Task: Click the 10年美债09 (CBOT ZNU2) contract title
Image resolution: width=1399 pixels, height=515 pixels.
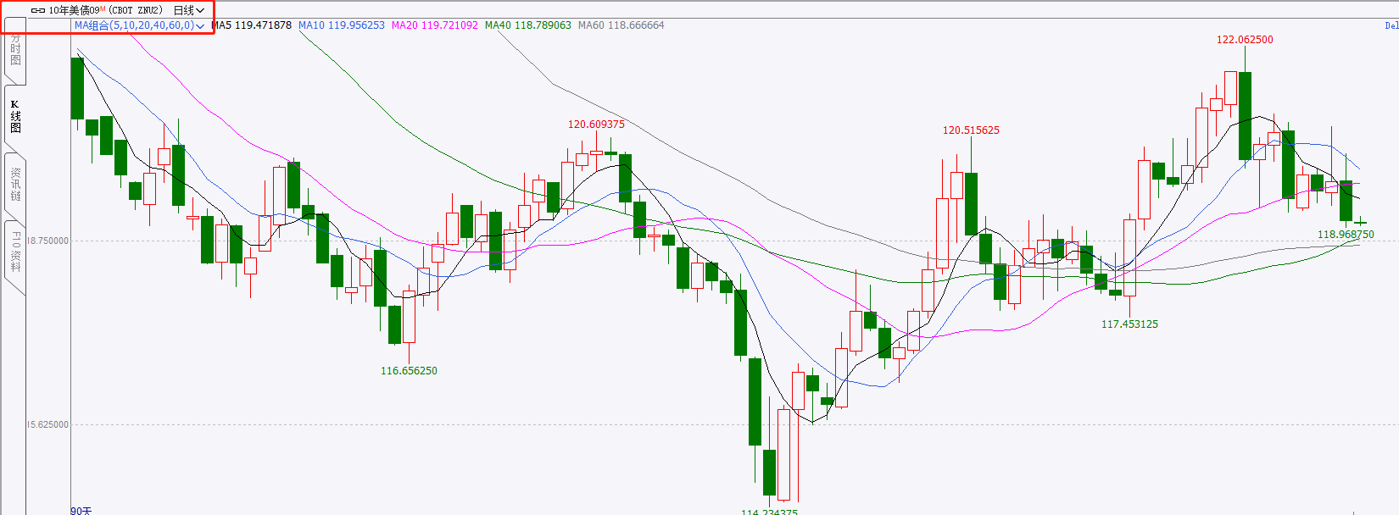Action: (105, 10)
